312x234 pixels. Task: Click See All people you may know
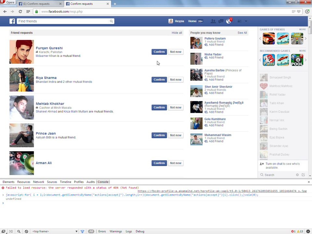[x=242, y=33]
